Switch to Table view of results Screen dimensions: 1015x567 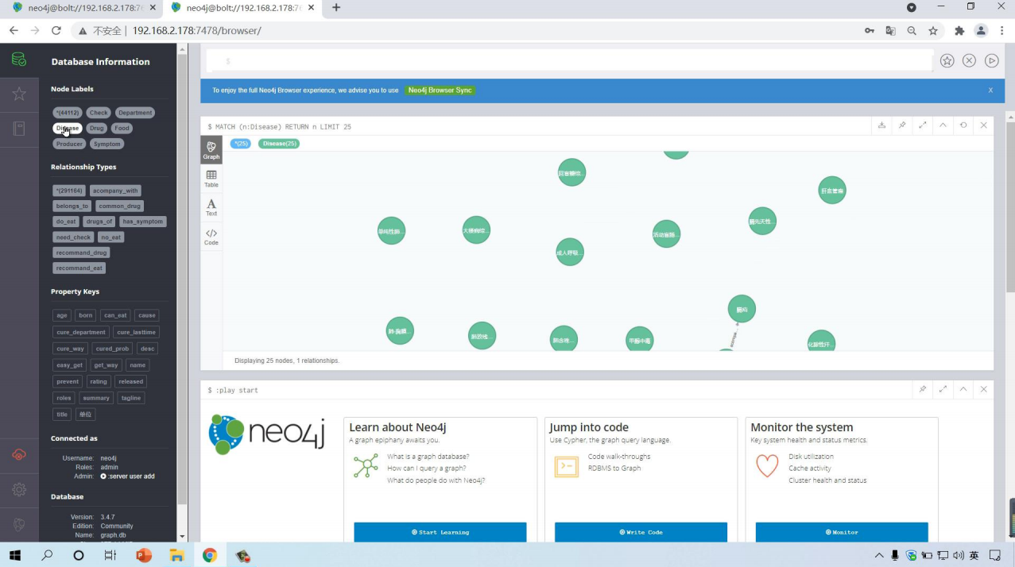pos(211,179)
